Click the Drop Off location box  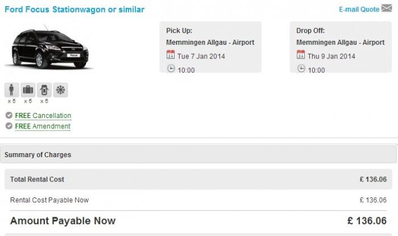[x=341, y=47]
